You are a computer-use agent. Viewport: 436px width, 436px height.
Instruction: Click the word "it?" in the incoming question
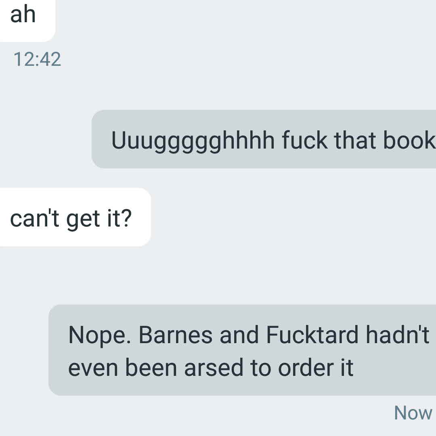click(119, 218)
